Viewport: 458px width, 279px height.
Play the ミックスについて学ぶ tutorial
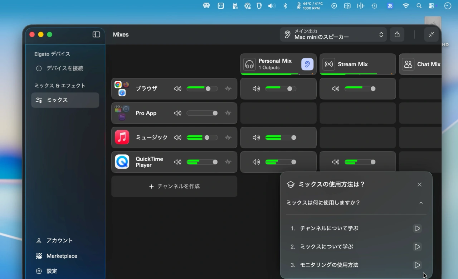click(417, 246)
